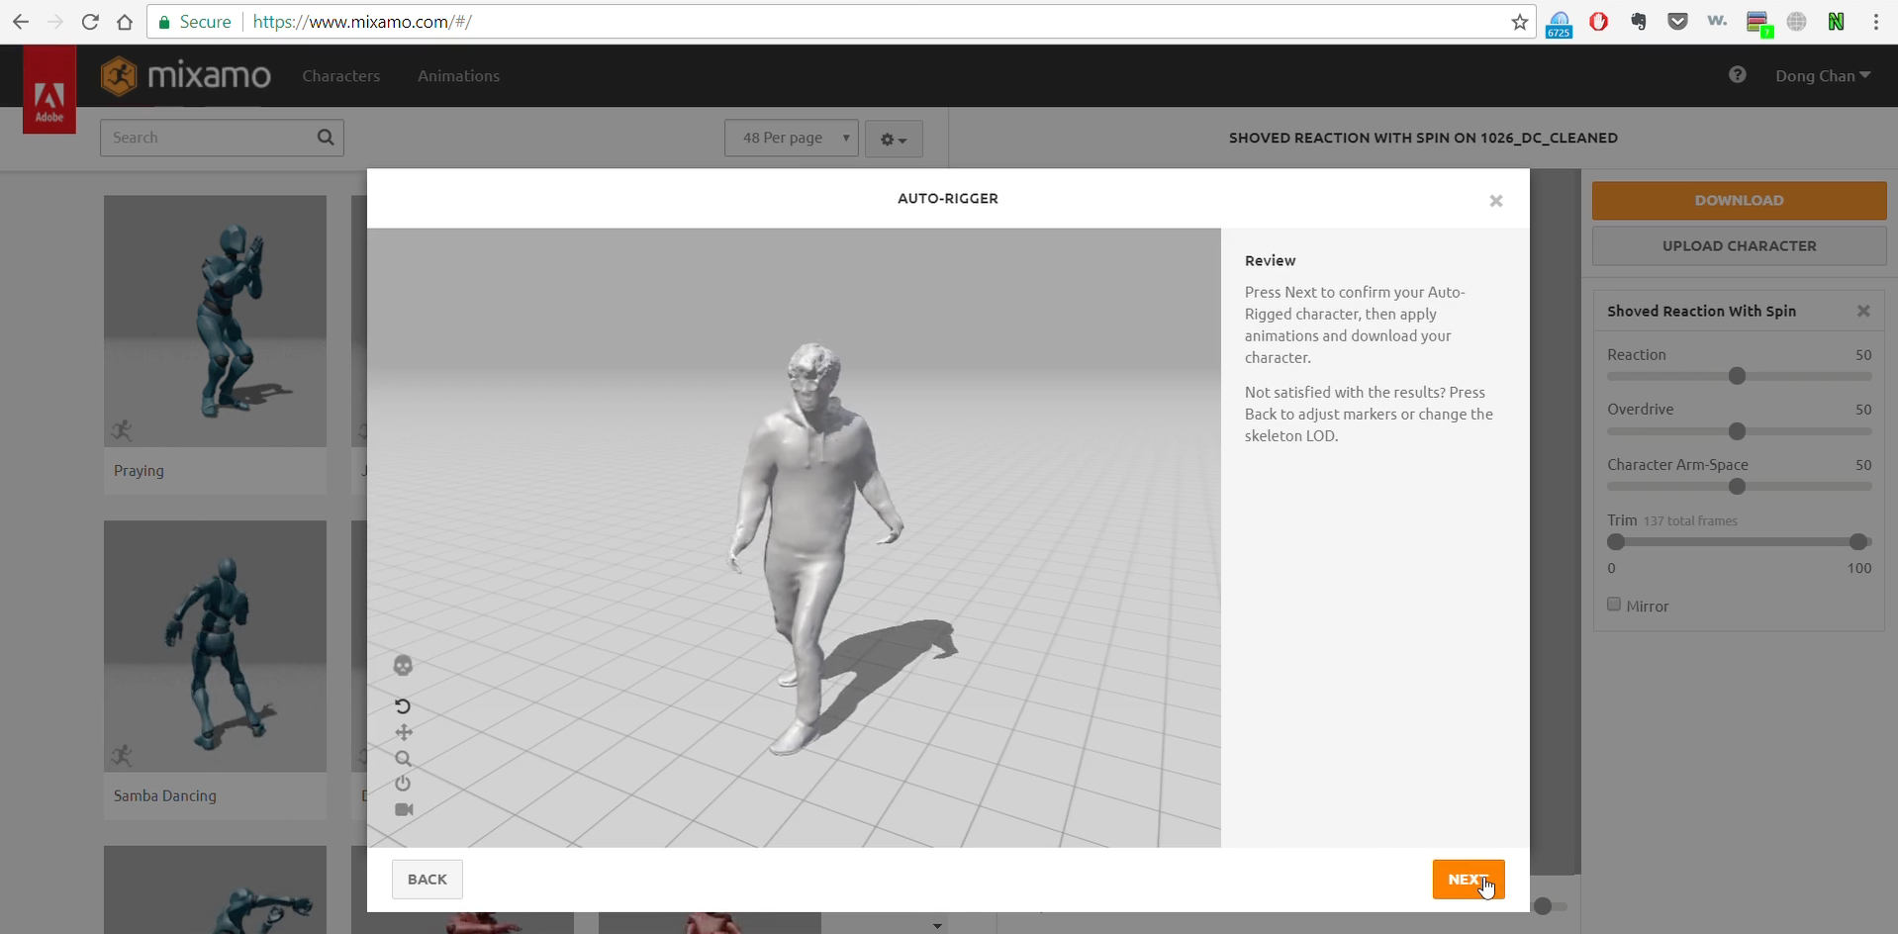Open the Animations tab
This screenshot has height=934, width=1898.
458,76
